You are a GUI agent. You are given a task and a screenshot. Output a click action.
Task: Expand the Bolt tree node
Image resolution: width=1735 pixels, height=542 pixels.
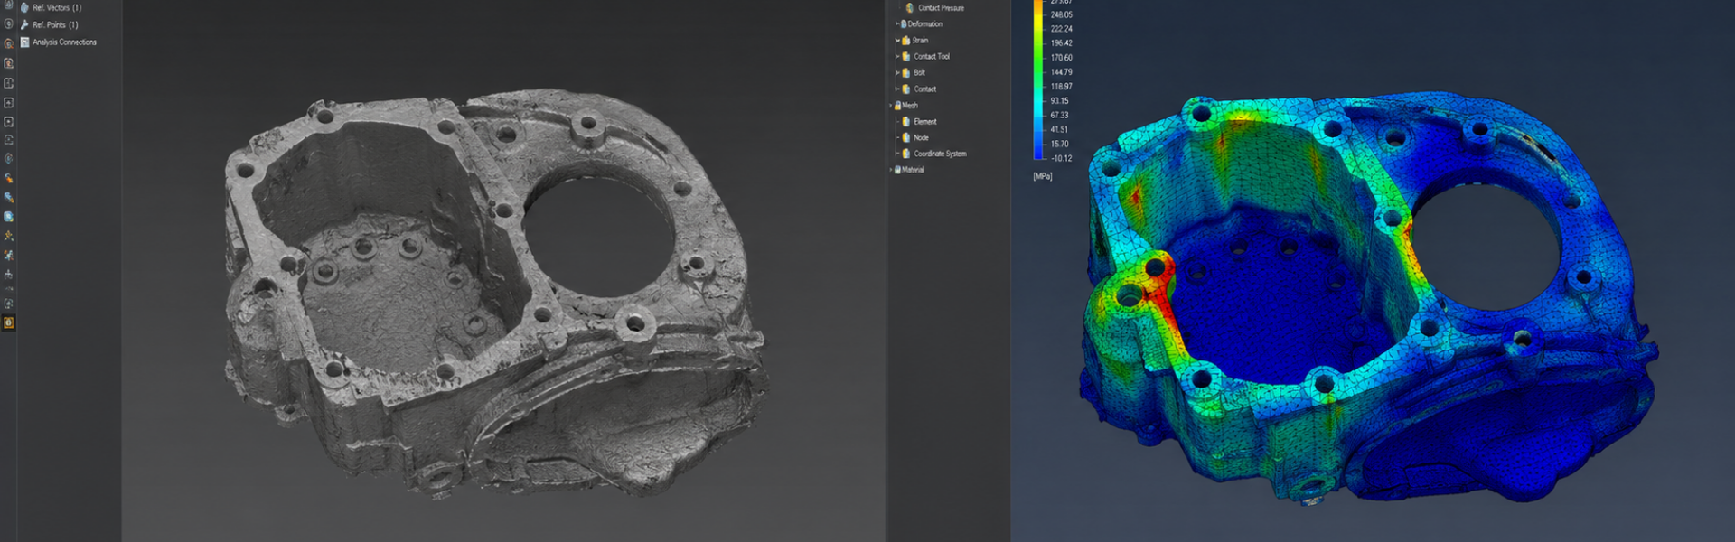897,72
